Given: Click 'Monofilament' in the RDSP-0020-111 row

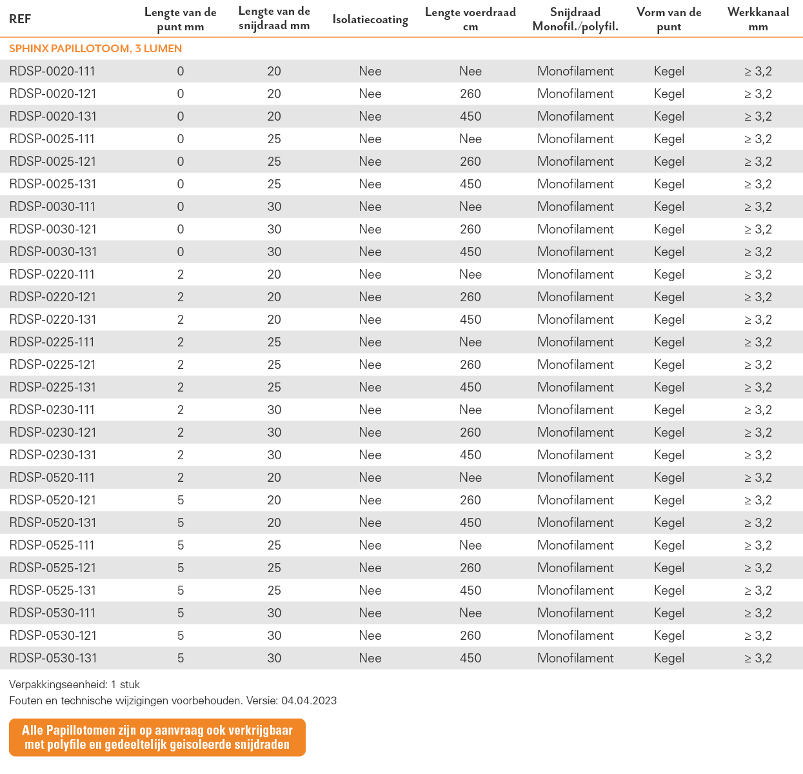Looking at the screenshot, I should (x=575, y=71).
